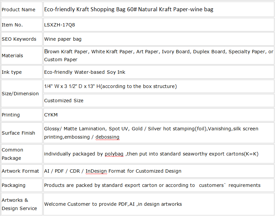Click the Size/Dimension label cell

[x=22, y=94]
